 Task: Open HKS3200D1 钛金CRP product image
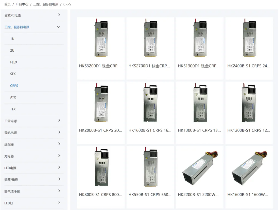tap(101, 38)
